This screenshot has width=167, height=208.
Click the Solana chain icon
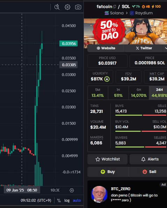(107, 13)
